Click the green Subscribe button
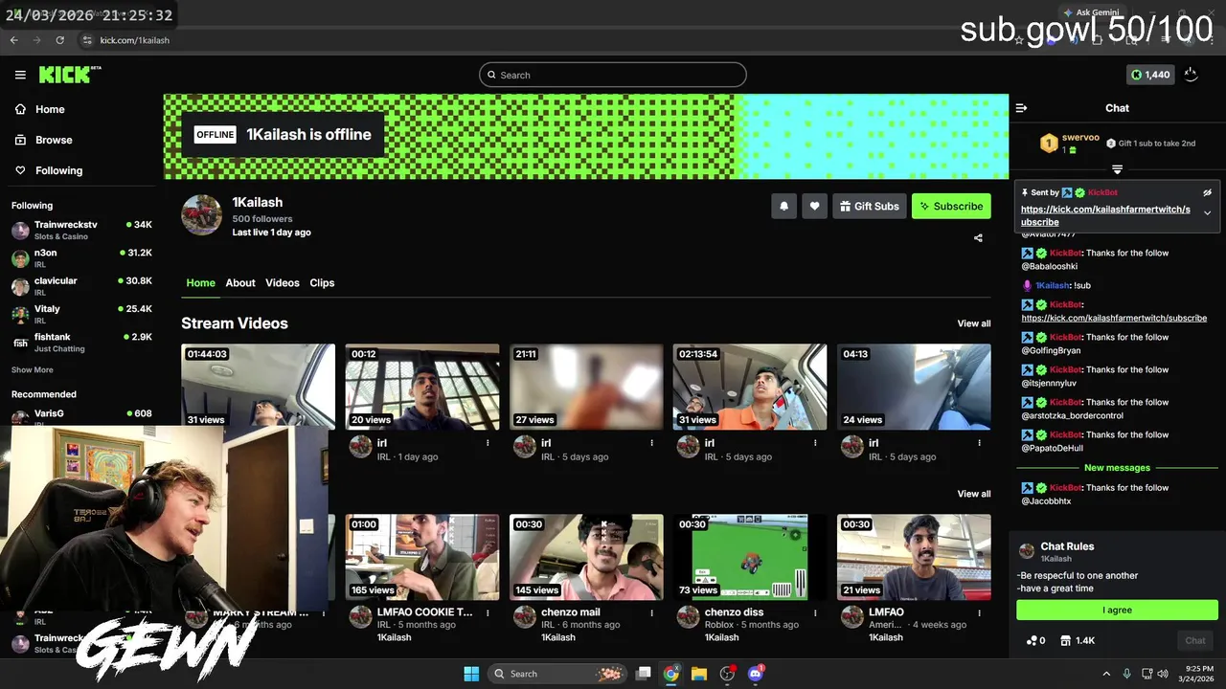The width and height of the screenshot is (1226, 689). 951,206
